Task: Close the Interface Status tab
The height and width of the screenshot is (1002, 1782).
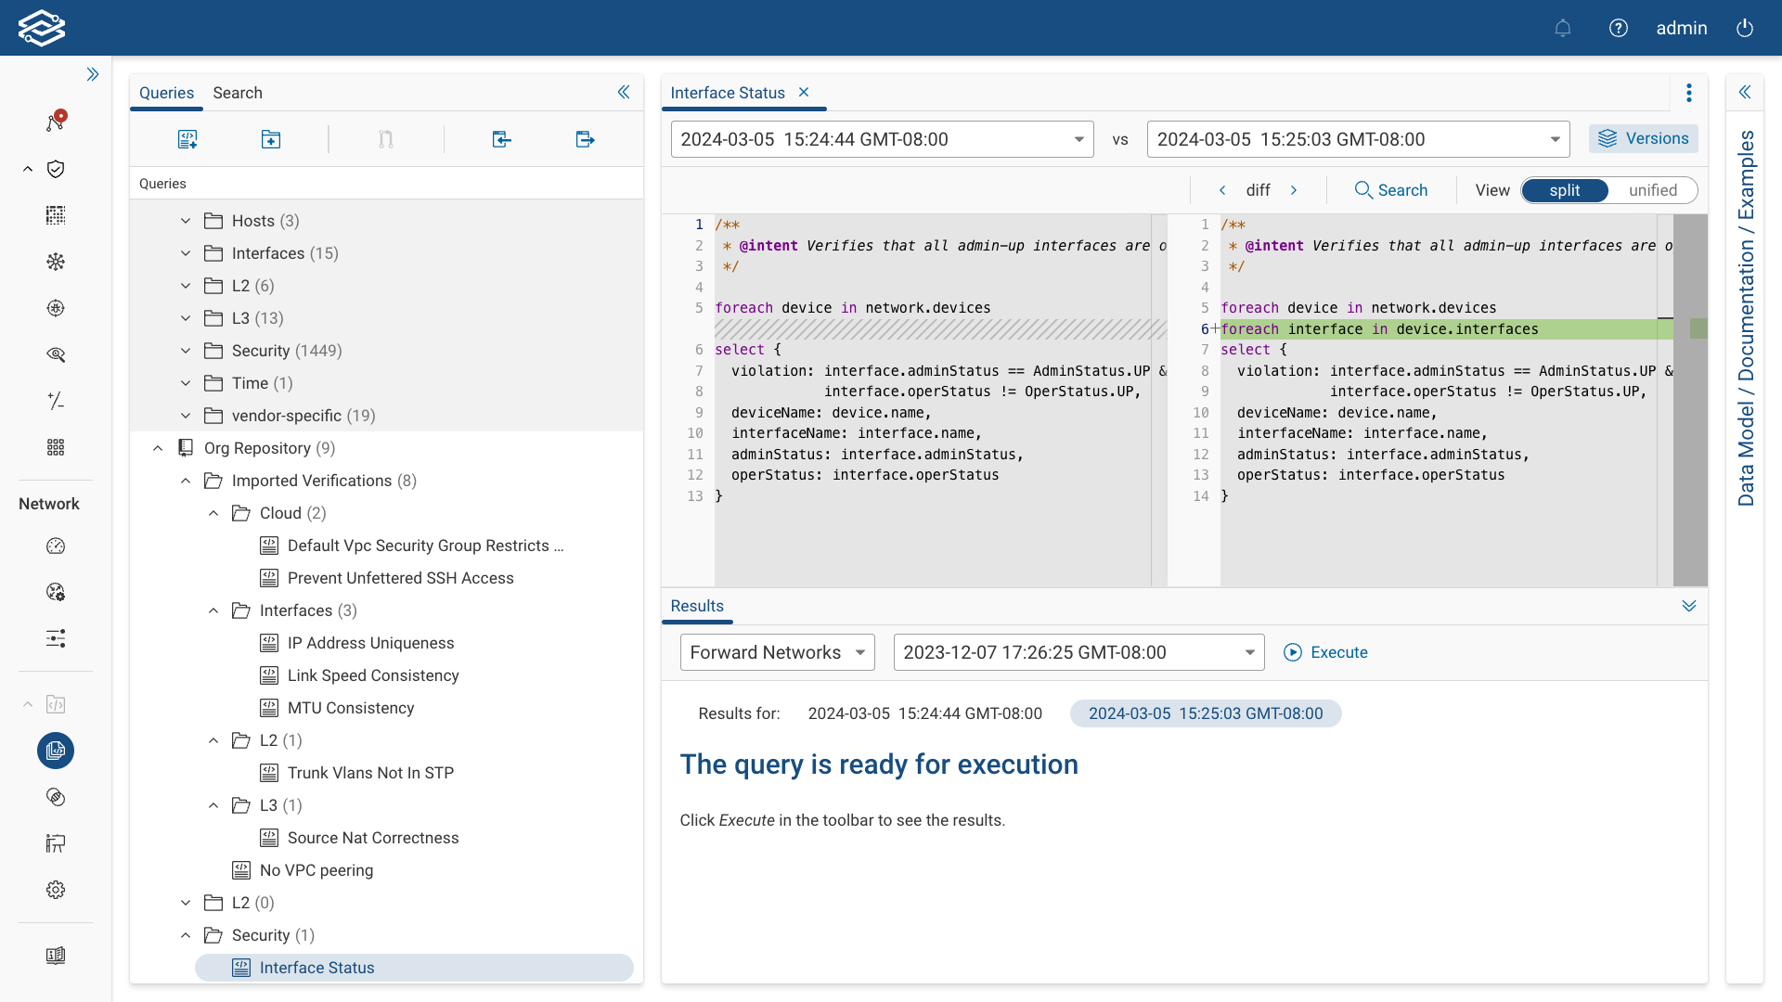Action: [804, 92]
